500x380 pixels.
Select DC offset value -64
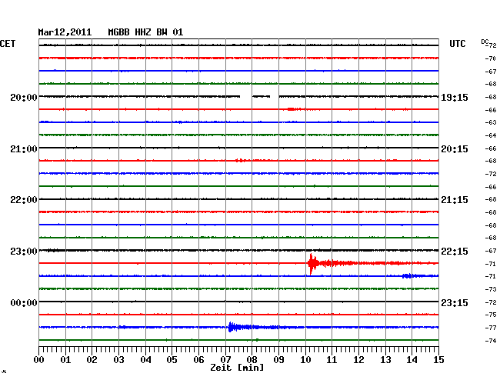pyautogui.click(x=491, y=135)
